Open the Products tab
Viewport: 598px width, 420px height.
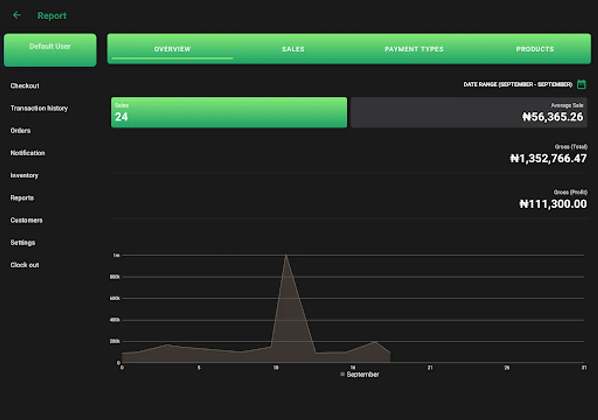(535, 49)
